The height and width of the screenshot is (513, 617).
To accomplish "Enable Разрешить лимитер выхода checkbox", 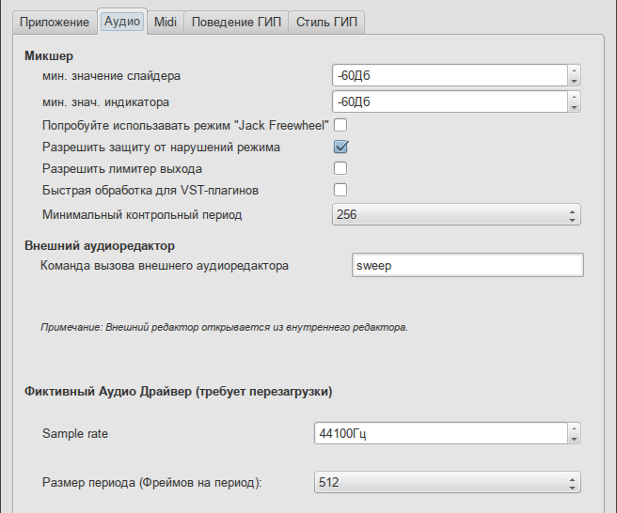I will (x=340, y=168).
